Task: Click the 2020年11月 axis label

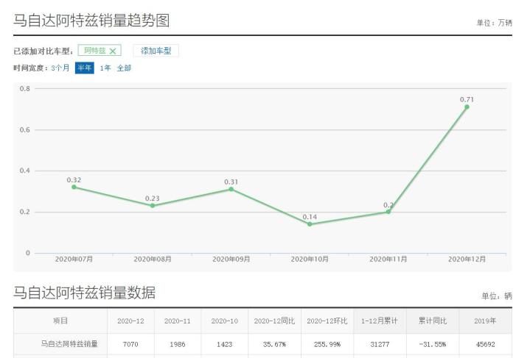Action: click(x=388, y=259)
